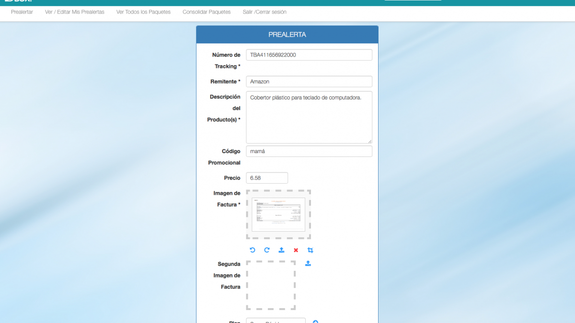This screenshot has height=323, width=575.
Task: Click Salir /Cerrar sesión
Action: [264, 12]
